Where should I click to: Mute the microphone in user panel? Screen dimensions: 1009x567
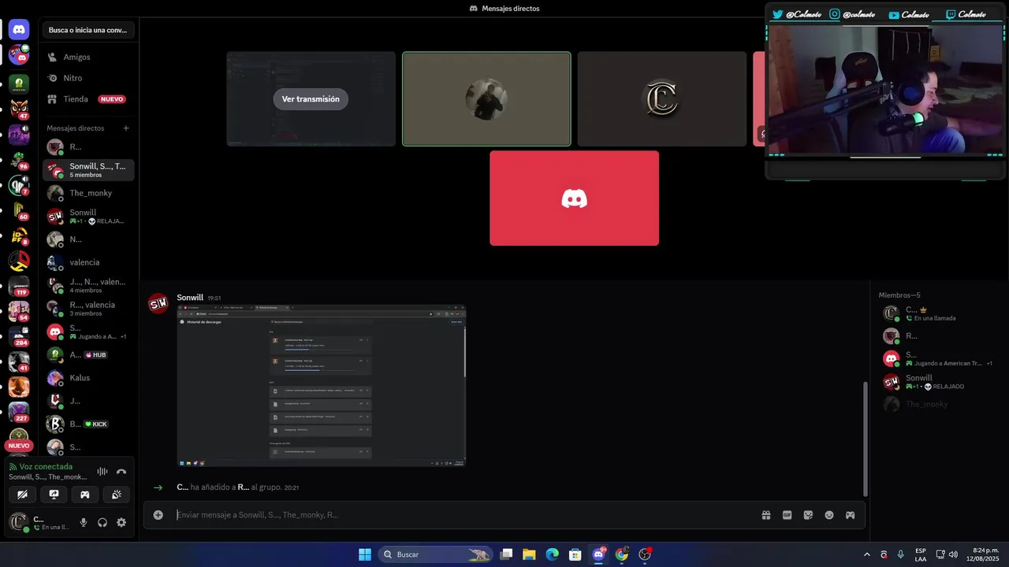point(84,522)
